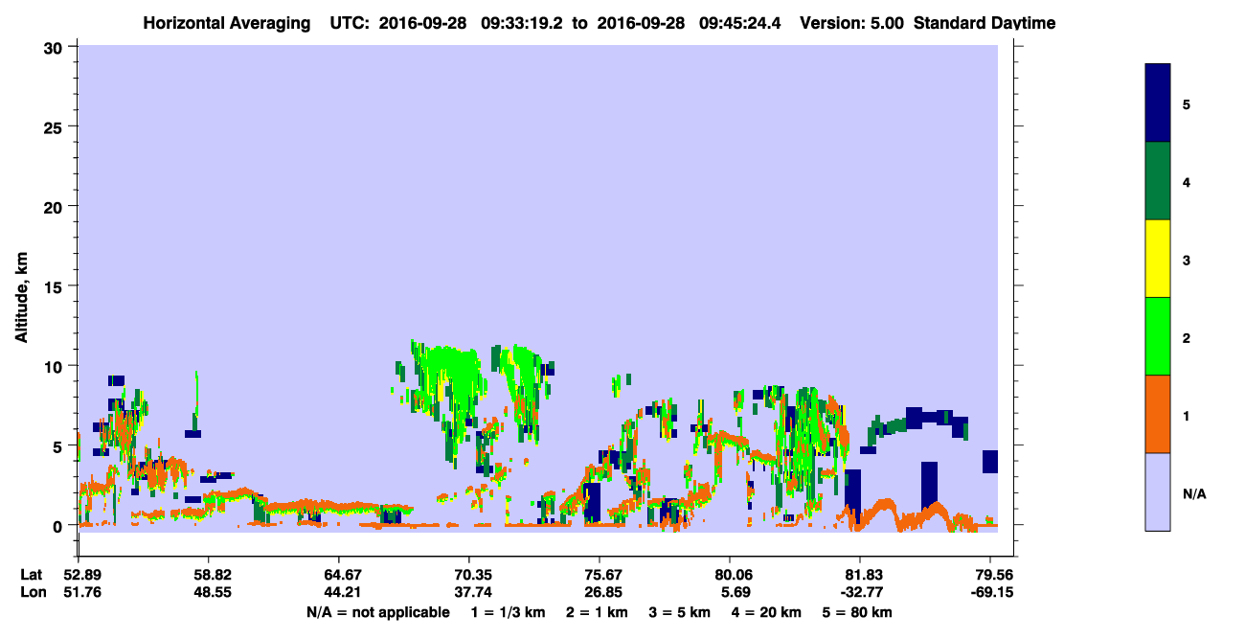Click the 'Lon' row label

click(x=32, y=592)
